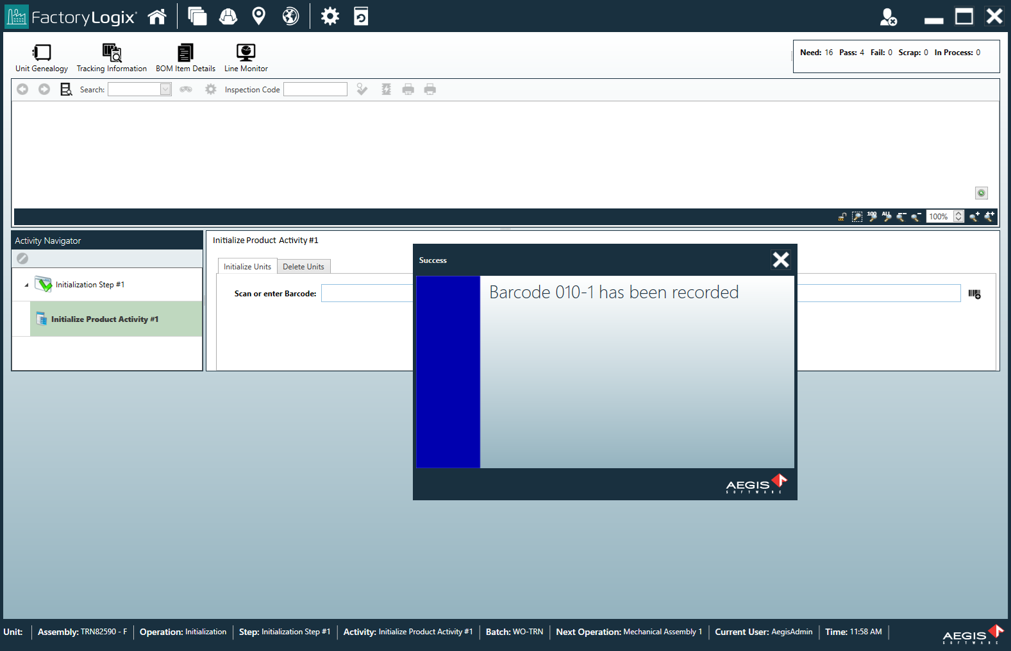Open the location pin icon

(x=259, y=16)
